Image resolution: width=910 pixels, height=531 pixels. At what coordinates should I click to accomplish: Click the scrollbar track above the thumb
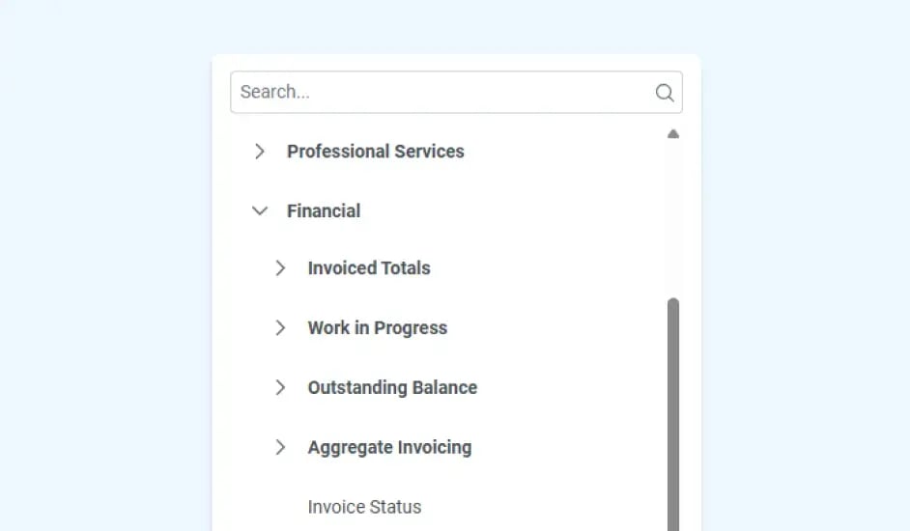(673, 222)
